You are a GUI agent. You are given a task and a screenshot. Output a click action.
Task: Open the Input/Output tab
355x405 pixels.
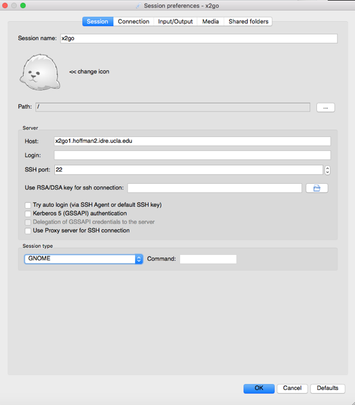[x=175, y=21]
